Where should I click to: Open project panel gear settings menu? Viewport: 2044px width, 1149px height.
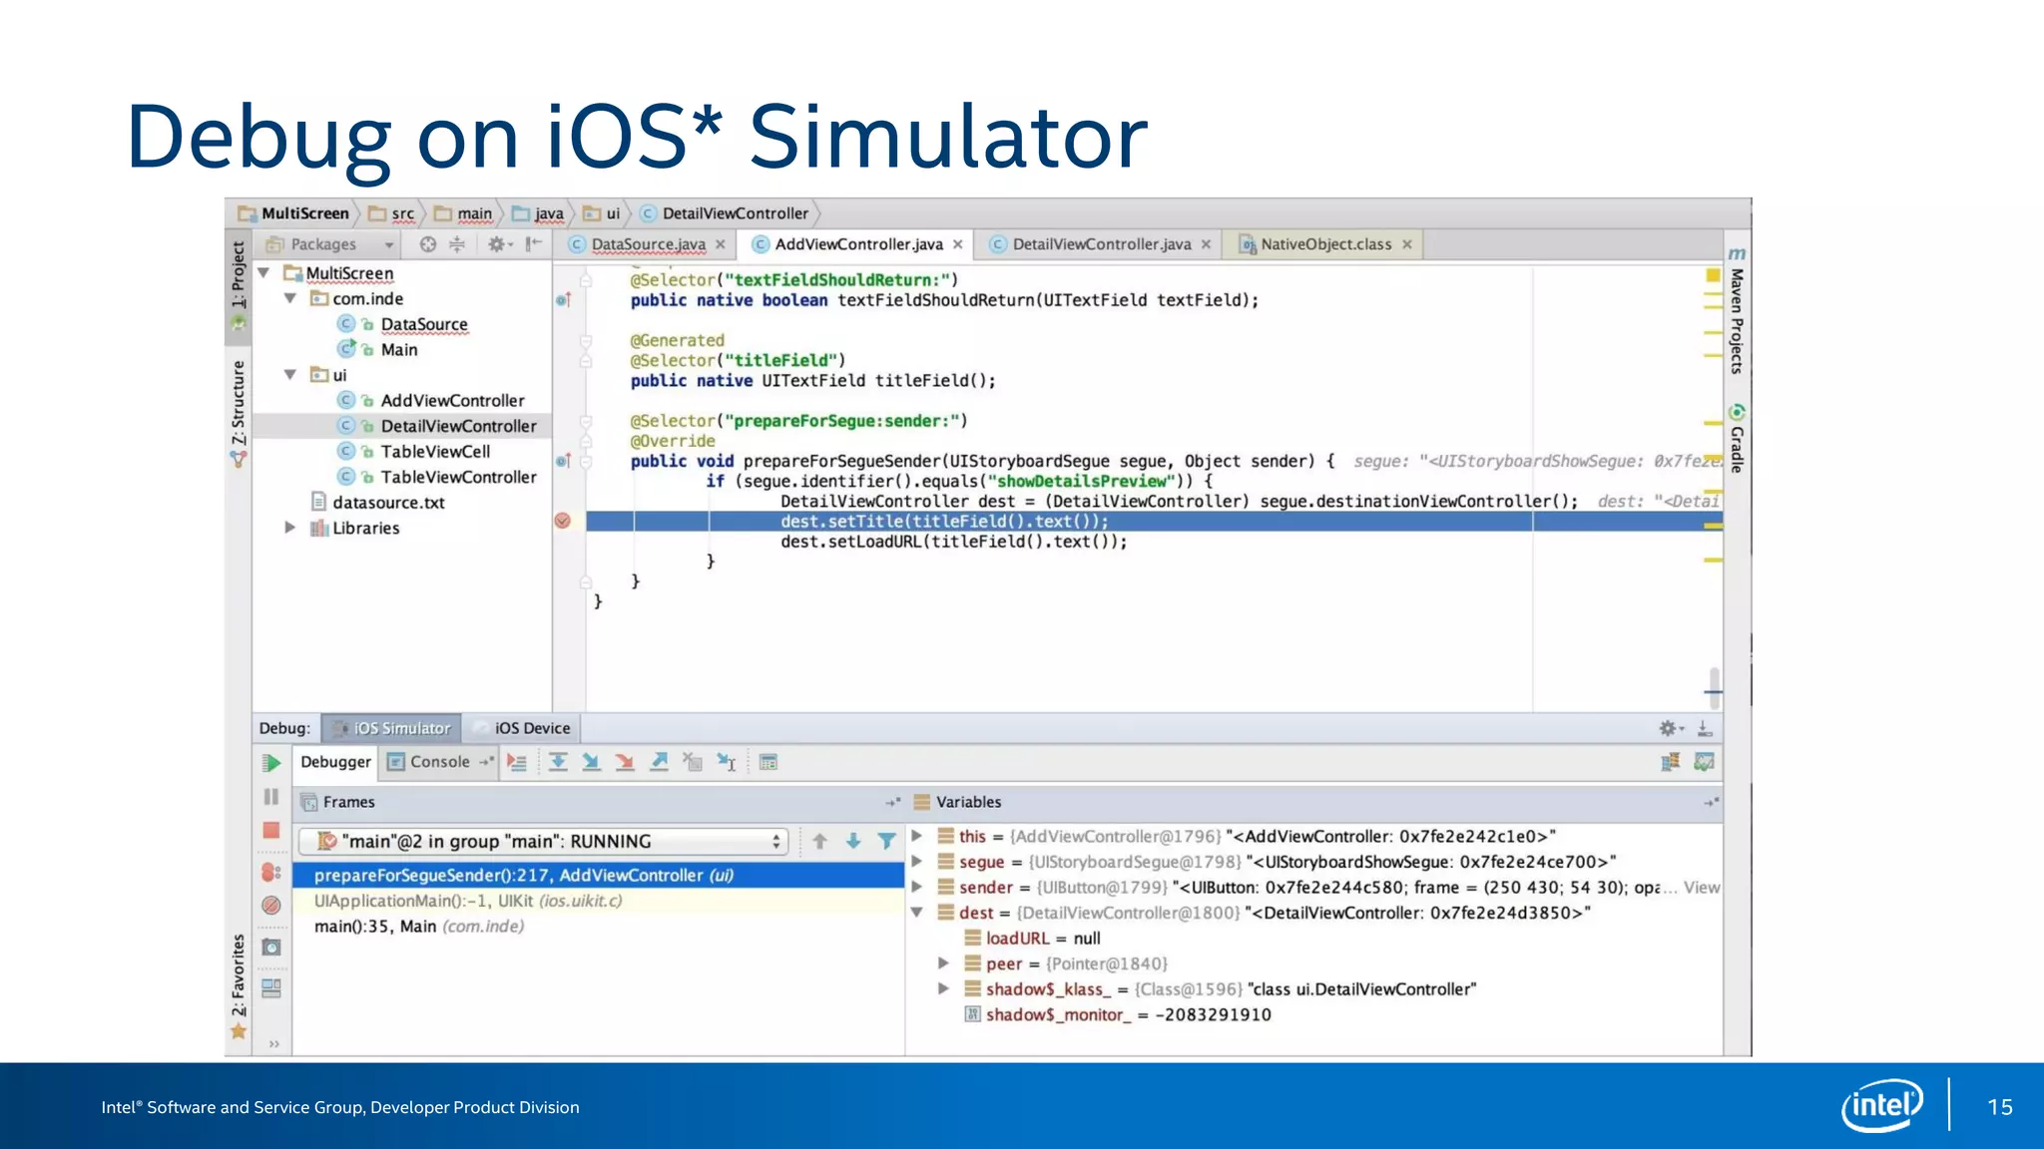coord(498,244)
